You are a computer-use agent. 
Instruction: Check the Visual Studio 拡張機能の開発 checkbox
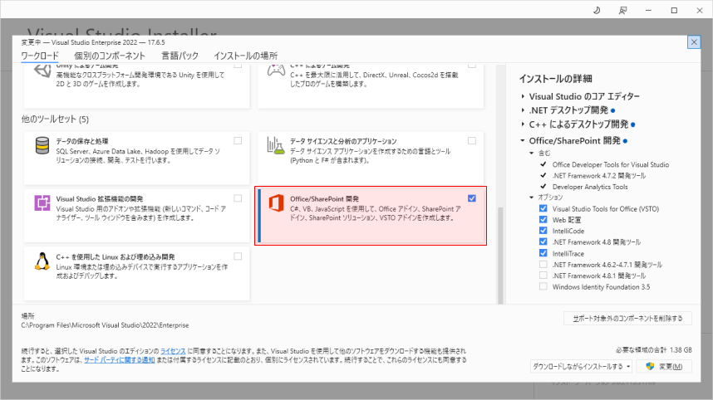pos(238,198)
